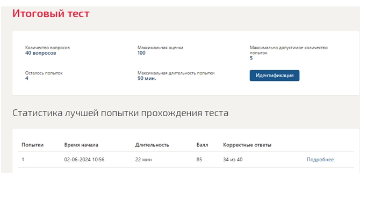367x210 pixels.
Task: Select the Попытки column header
Action: point(33,145)
